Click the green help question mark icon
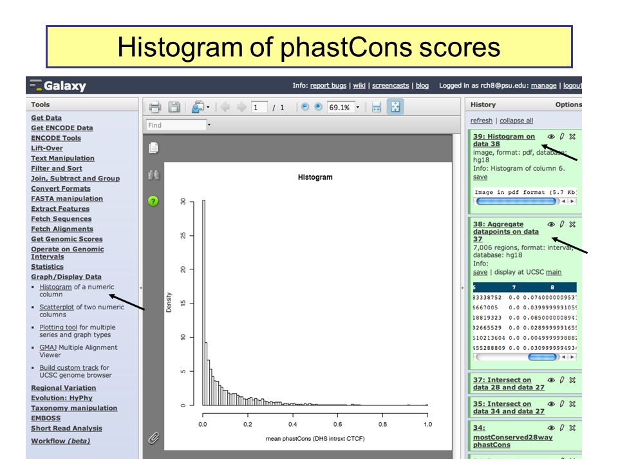The height and width of the screenshot is (464, 618). [x=153, y=201]
